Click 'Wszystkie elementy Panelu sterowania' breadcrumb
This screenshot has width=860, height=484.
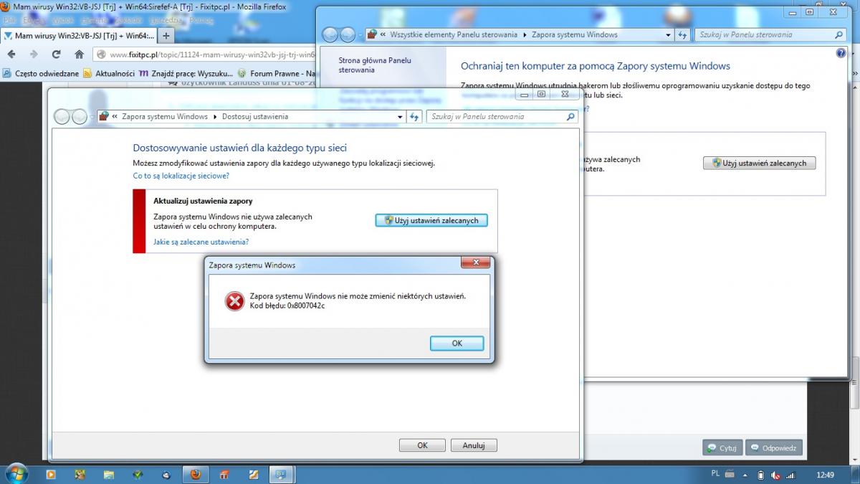pos(454,34)
